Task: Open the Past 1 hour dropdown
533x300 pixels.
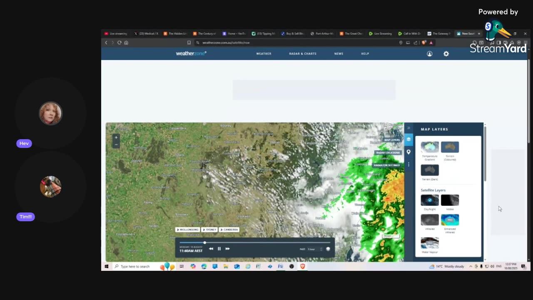Action: tap(315, 249)
